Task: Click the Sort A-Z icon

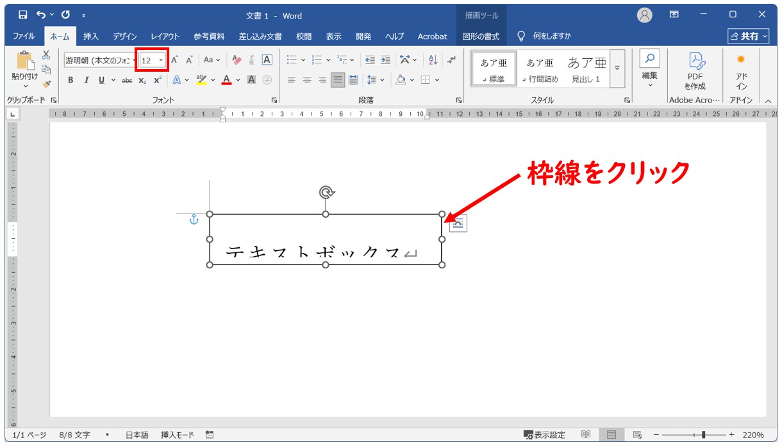Action: (433, 60)
